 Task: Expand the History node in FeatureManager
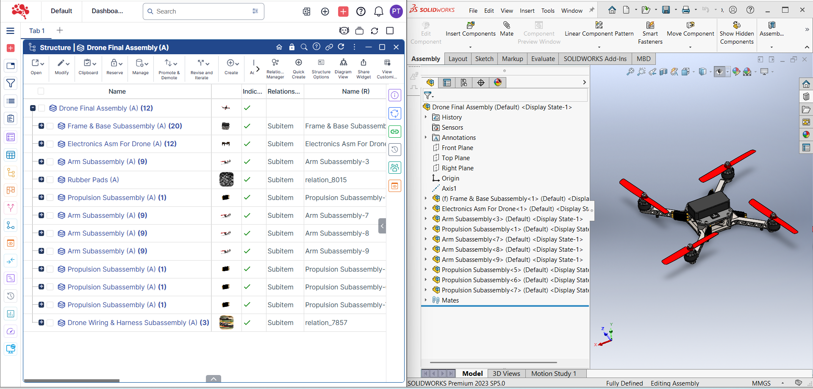426,117
